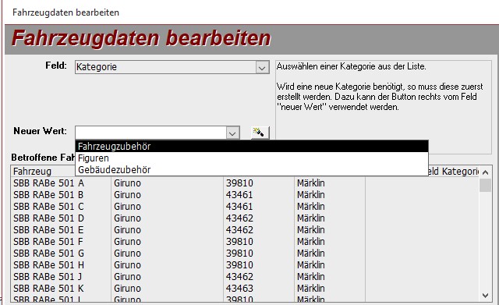Click 39810 in the SBB RABe 501 A row
This screenshot has width=499, height=305.
coord(239,183)
